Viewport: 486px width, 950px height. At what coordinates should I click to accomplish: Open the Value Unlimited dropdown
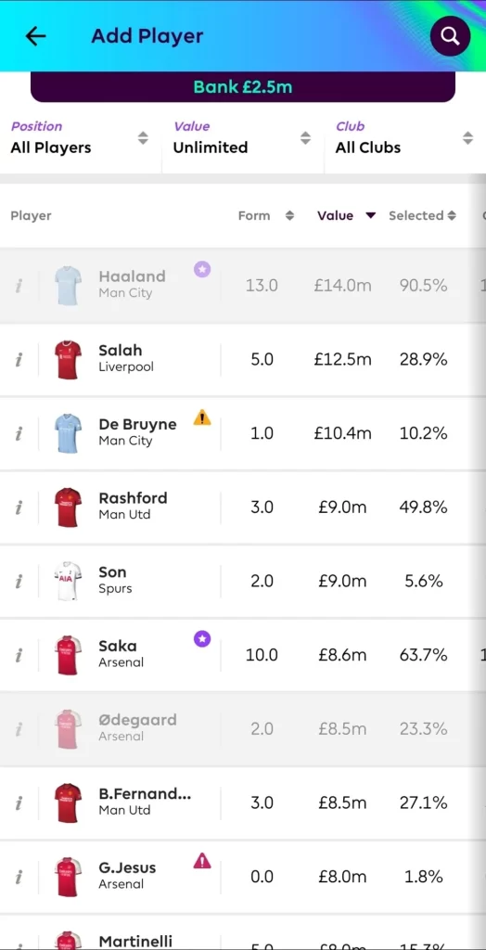point(242,138)
